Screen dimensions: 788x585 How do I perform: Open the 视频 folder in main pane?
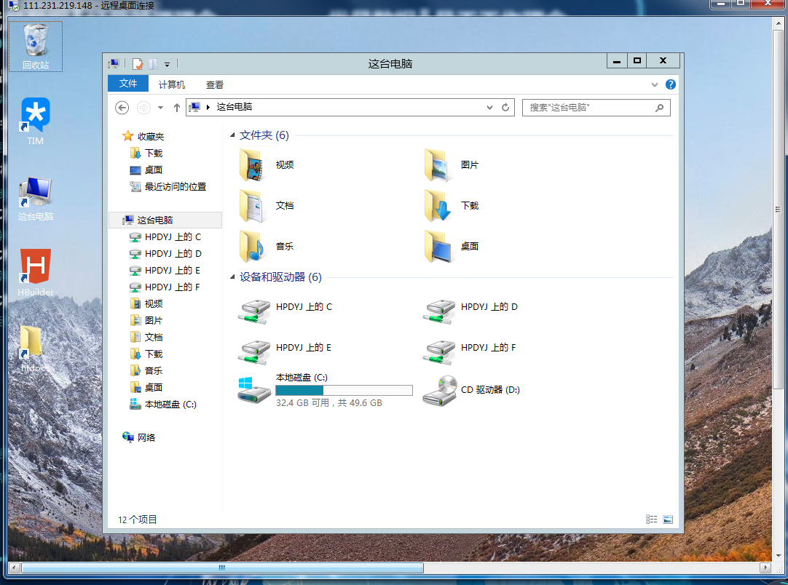pyautogui.click(x=267, y=164)
